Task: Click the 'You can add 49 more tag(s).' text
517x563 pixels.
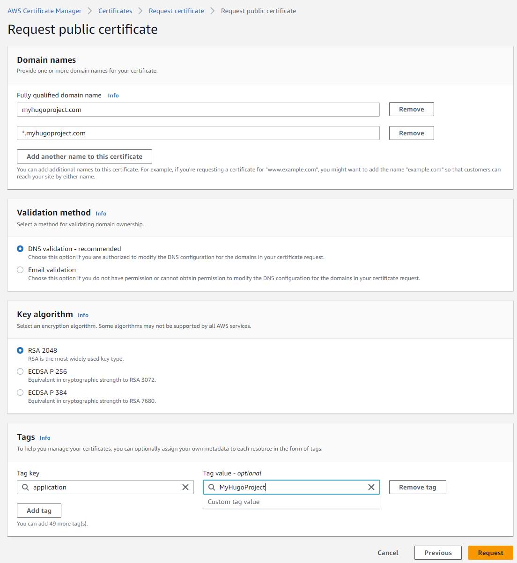Action: pos(52,524)
